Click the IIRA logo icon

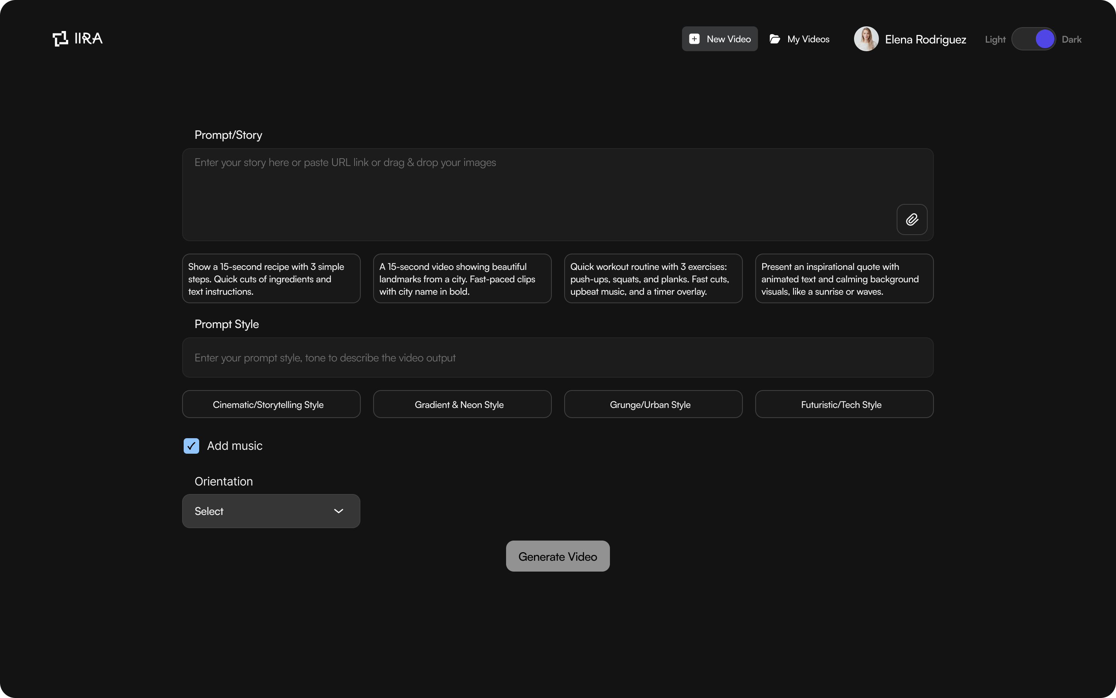[x=60, y=39]
